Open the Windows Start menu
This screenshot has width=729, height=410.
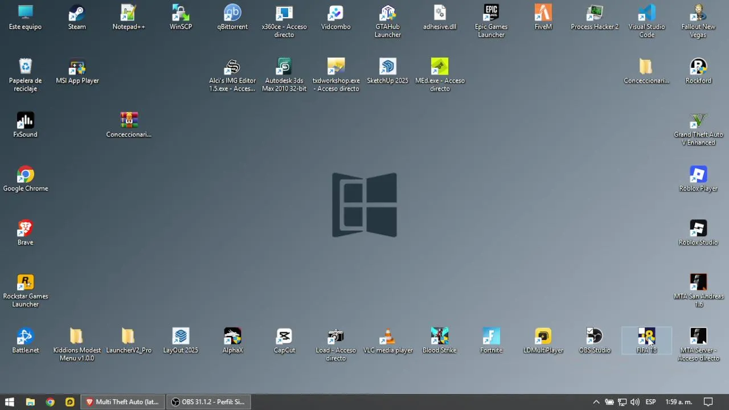pyautogui.click(x=10, y=402)
